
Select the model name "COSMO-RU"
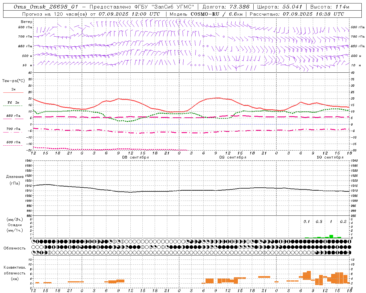(205, 14)
